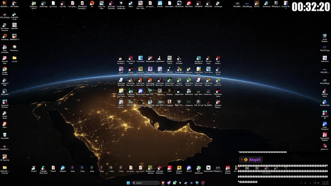The width and height of the screenshot is (331, 186).
Task: Click the Discord taskbar icon
Action: tap(169, 183)
